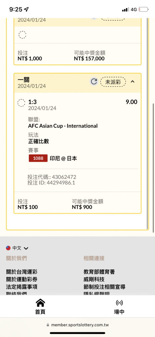Tap the lock icon in address bar
This screenshot has height=337, width=155.
pos(48,325)
